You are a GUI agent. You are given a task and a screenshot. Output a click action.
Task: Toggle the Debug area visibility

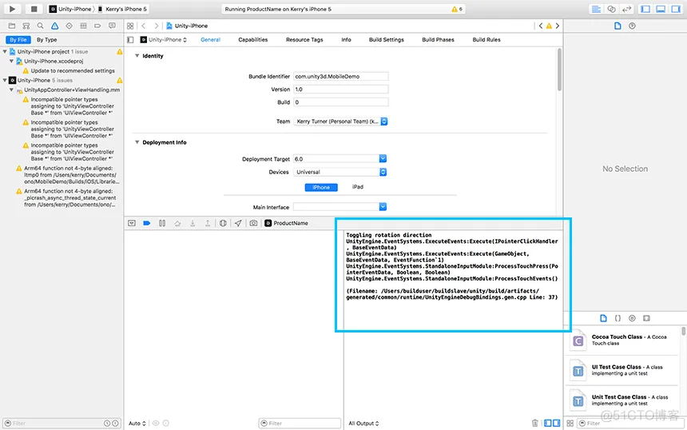[x=661, y=9]
